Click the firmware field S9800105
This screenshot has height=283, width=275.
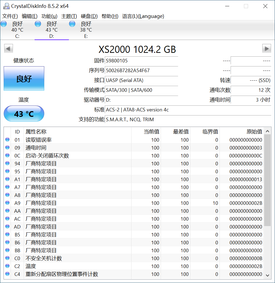coord(142,61)
